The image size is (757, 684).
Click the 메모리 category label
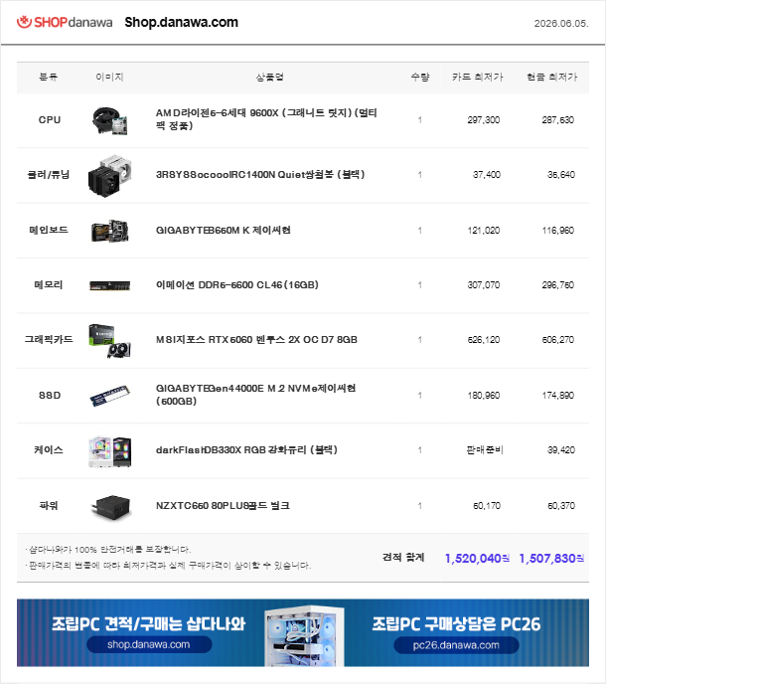coord(49,285)
